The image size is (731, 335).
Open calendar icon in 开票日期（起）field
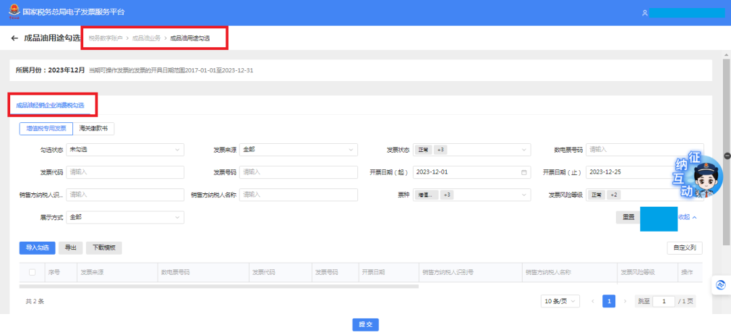(523, 172)
